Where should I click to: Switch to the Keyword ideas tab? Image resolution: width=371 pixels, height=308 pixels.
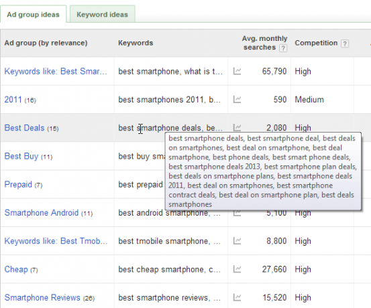point(102,15)
